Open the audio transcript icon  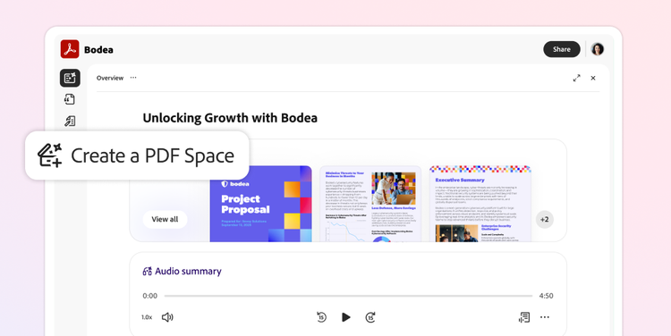coord(524,317)
